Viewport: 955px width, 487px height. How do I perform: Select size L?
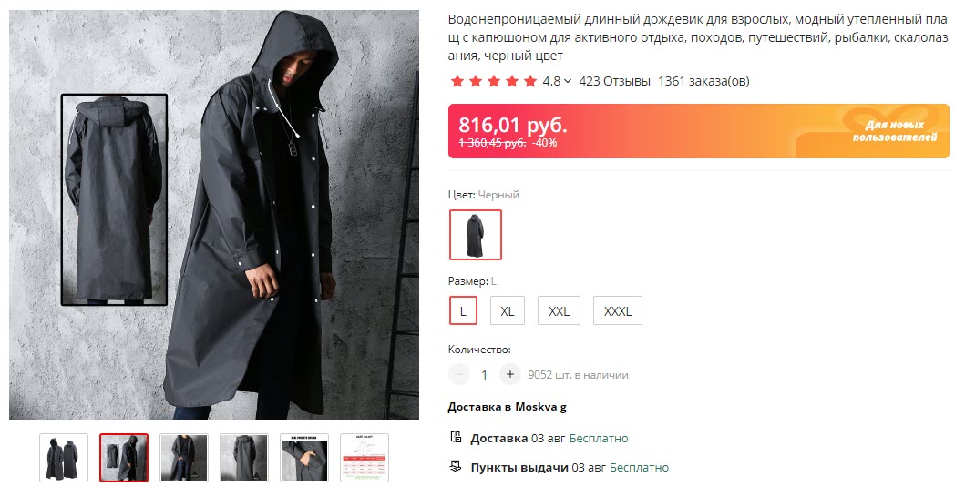tap(463, 310)
